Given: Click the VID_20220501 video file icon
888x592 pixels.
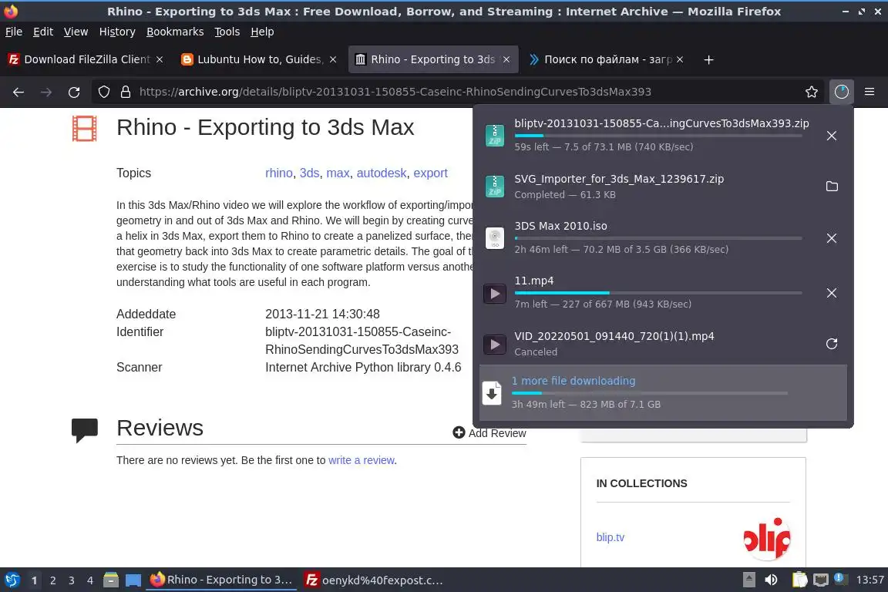Looking at the screenshot, I should [x=494, y=345].
